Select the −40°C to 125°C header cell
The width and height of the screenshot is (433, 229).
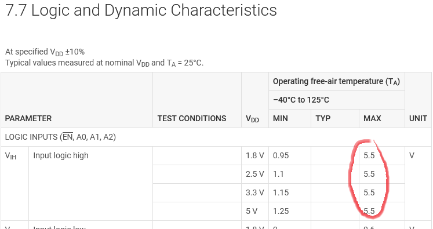coord(337,100)
